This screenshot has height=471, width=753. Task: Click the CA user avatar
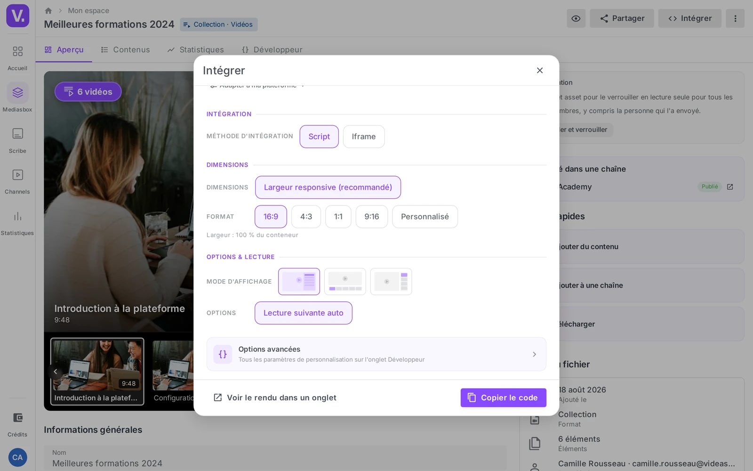pyautogui.click(x=17, y=457)
